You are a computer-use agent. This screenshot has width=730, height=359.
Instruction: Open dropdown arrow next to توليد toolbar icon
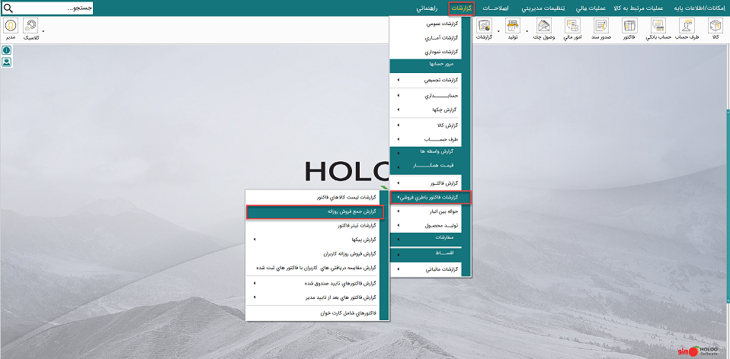527,32
